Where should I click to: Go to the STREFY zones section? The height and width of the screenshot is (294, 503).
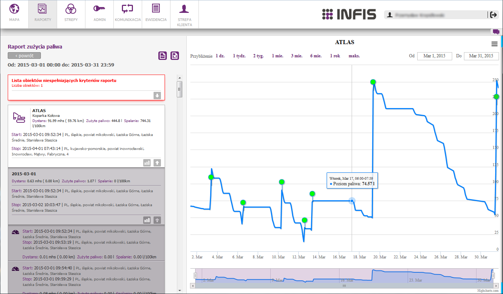coord(71,14)
